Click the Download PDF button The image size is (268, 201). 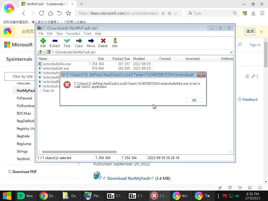(23, 172)
